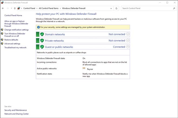Click the Private networks heading
This screenshot has width=178, height=118.
54,41
